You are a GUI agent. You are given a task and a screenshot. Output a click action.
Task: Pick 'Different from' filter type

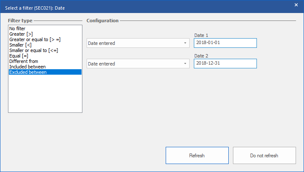pos(24,61)
